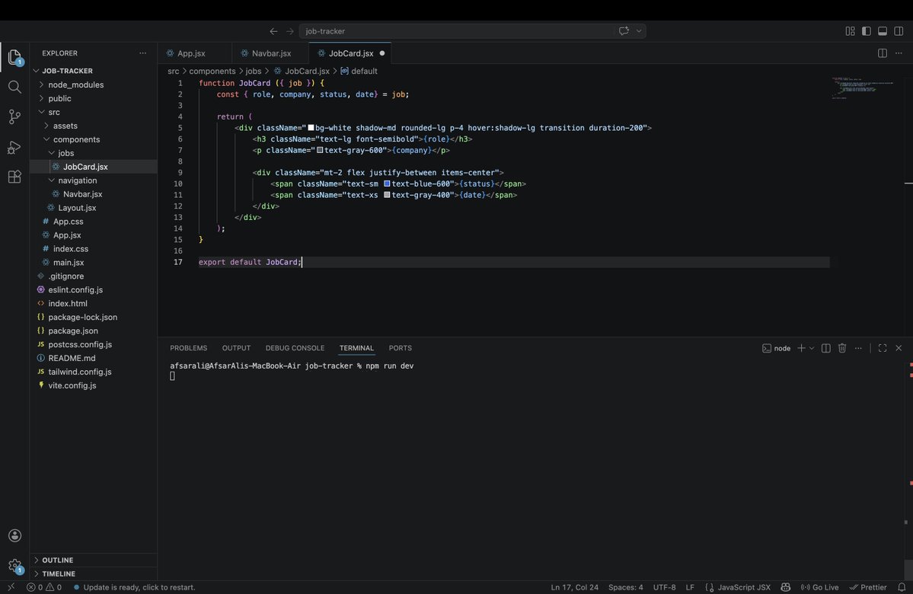Close the terminal panel

coord(899,348)
